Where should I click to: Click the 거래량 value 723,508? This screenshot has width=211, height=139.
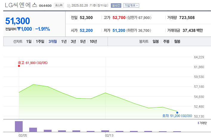coord(187,18)
